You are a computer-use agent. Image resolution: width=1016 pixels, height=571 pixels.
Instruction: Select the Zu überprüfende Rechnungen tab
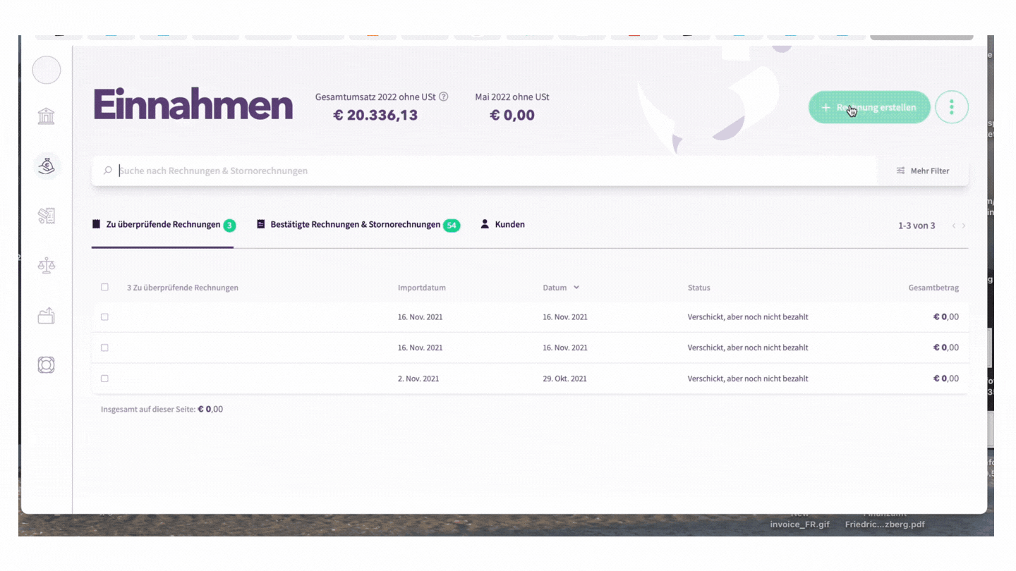163,225
